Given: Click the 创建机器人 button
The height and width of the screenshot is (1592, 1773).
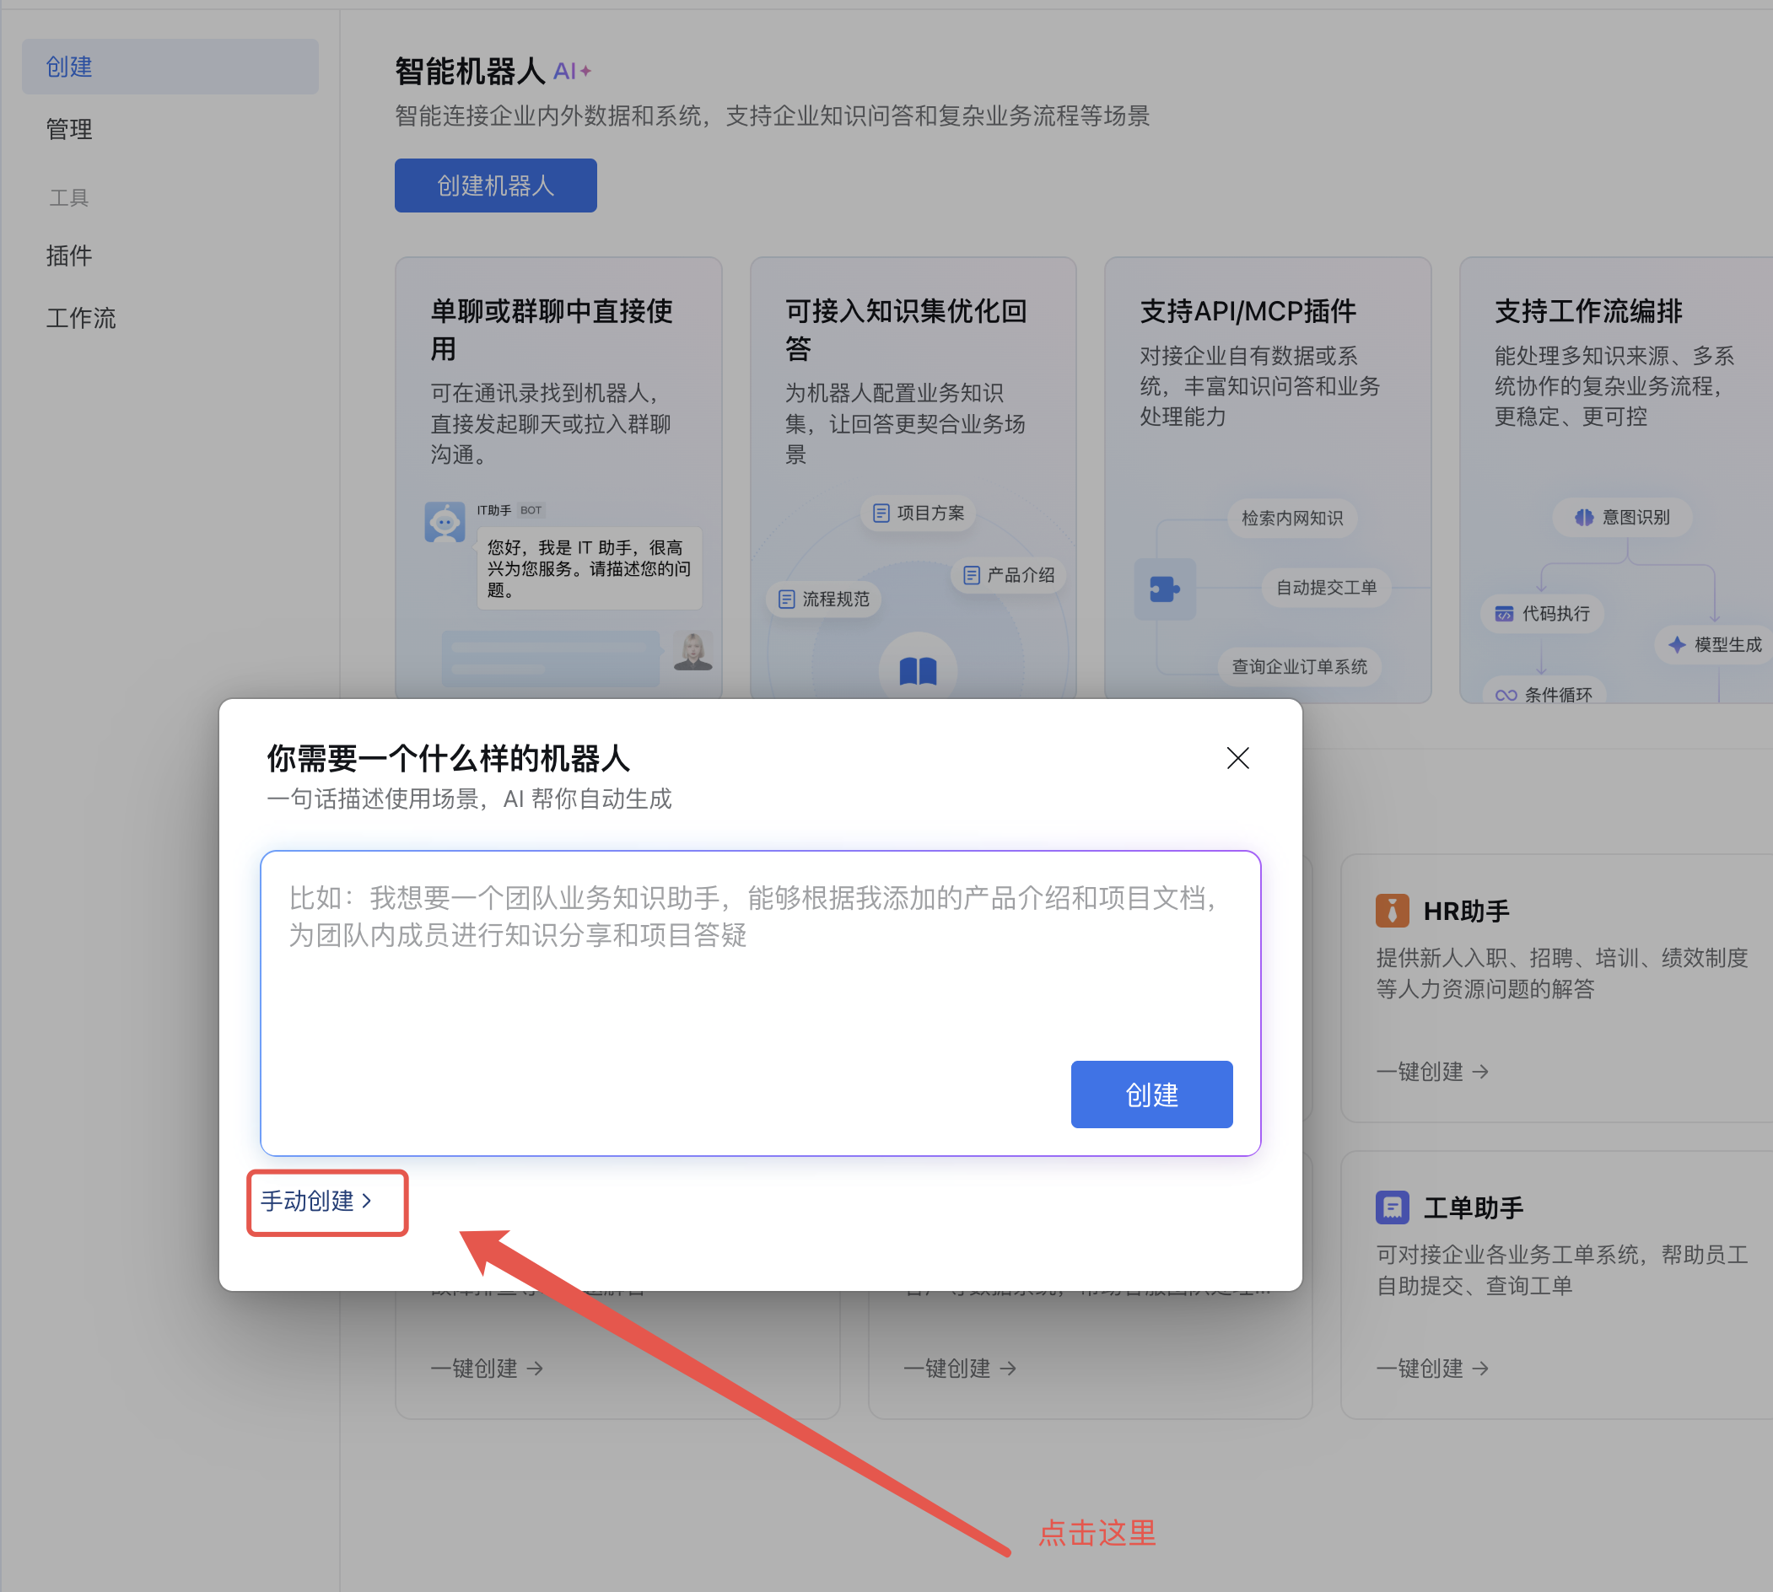Looking at the screenshot, I should [x=495, y=185].
